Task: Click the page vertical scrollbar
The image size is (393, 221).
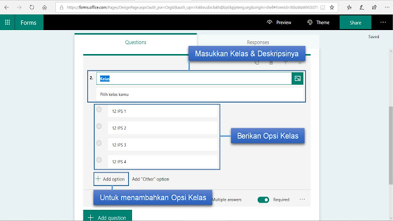Action: (x=391, y=145)
